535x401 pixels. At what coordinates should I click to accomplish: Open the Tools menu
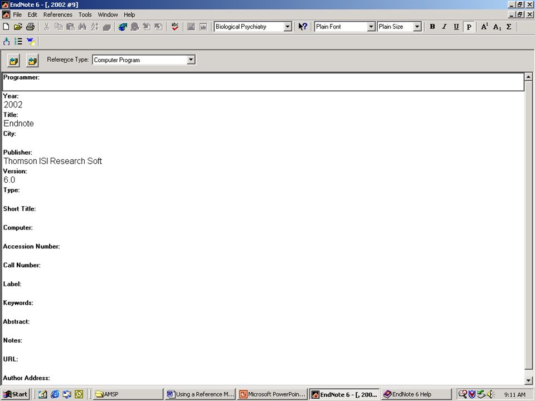(x=85, y=14)
